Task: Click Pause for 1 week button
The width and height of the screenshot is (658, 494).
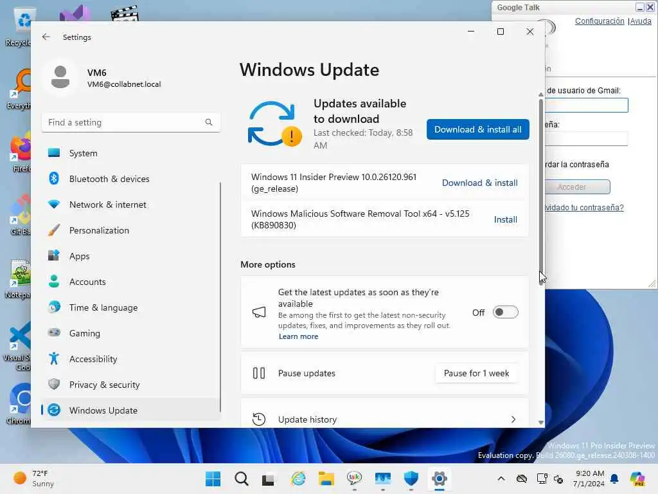Action: click(x=476, y=373)
